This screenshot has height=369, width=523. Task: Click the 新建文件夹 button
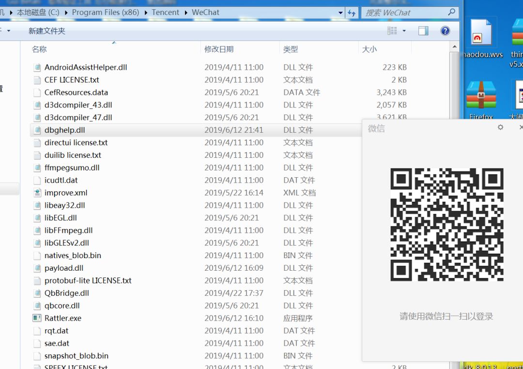[46, 31]
